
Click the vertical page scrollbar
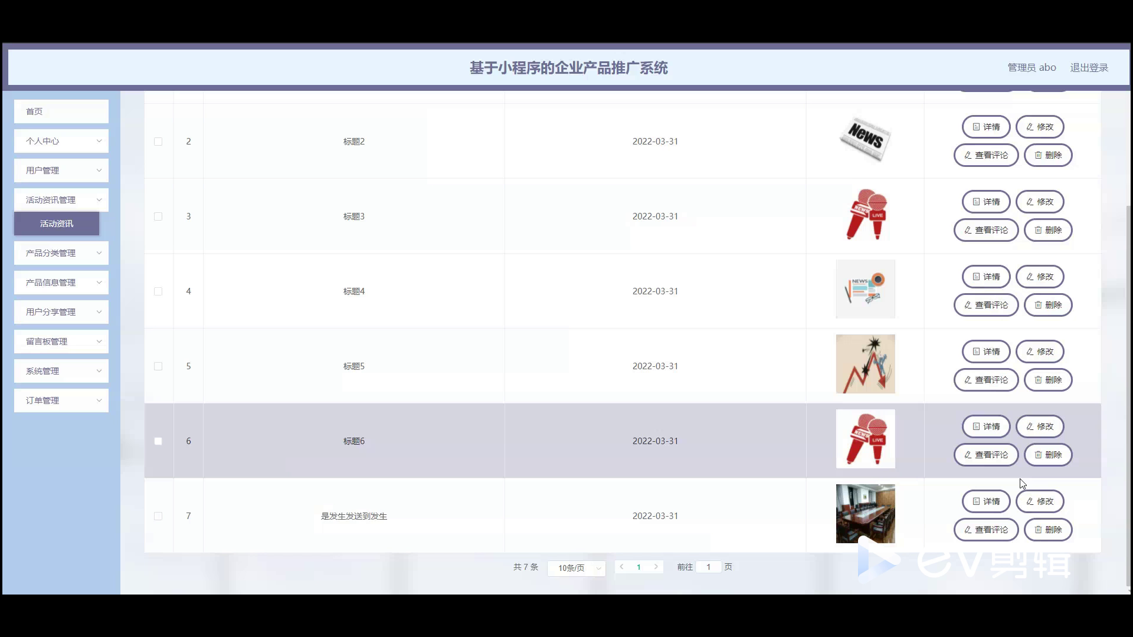pos(1129,395)
